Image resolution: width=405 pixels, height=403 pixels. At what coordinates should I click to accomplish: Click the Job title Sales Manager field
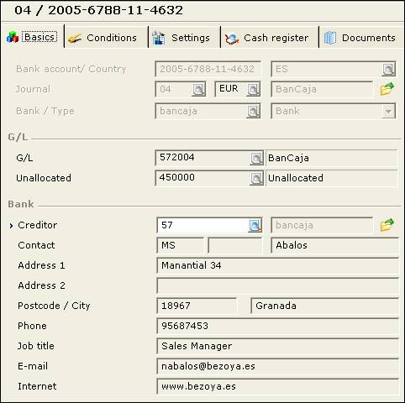[x=277, y=346]
